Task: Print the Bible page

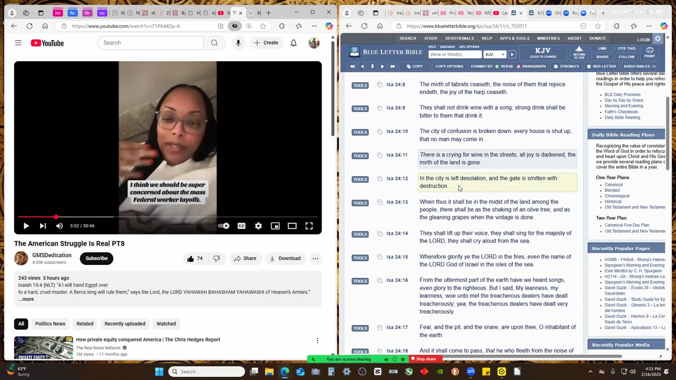Action: tap(650, 52)
